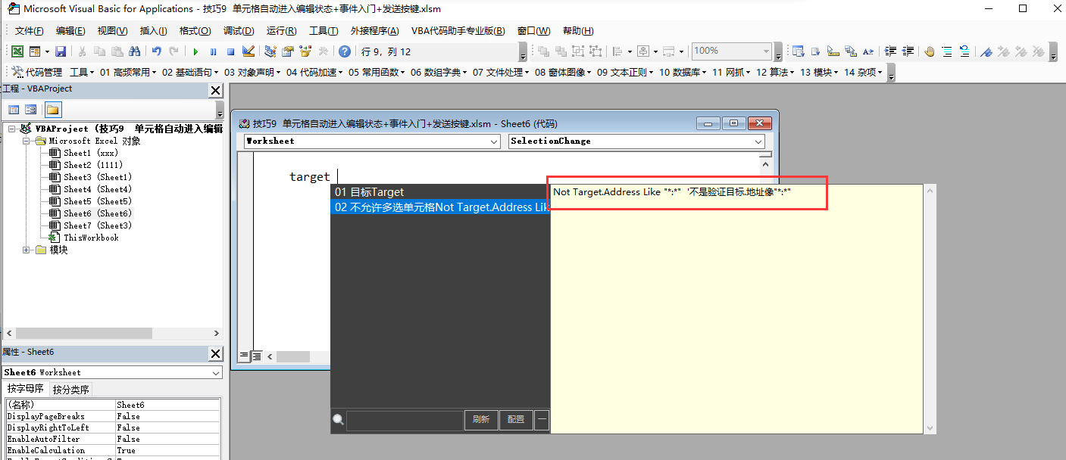The width and height of the screenshot is (1066, 460).
Task: Open the 外接程序(A) menu
Action: [374, 30]
